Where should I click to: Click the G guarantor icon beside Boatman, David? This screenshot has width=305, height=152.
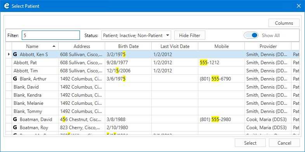(x=15, y=120)
